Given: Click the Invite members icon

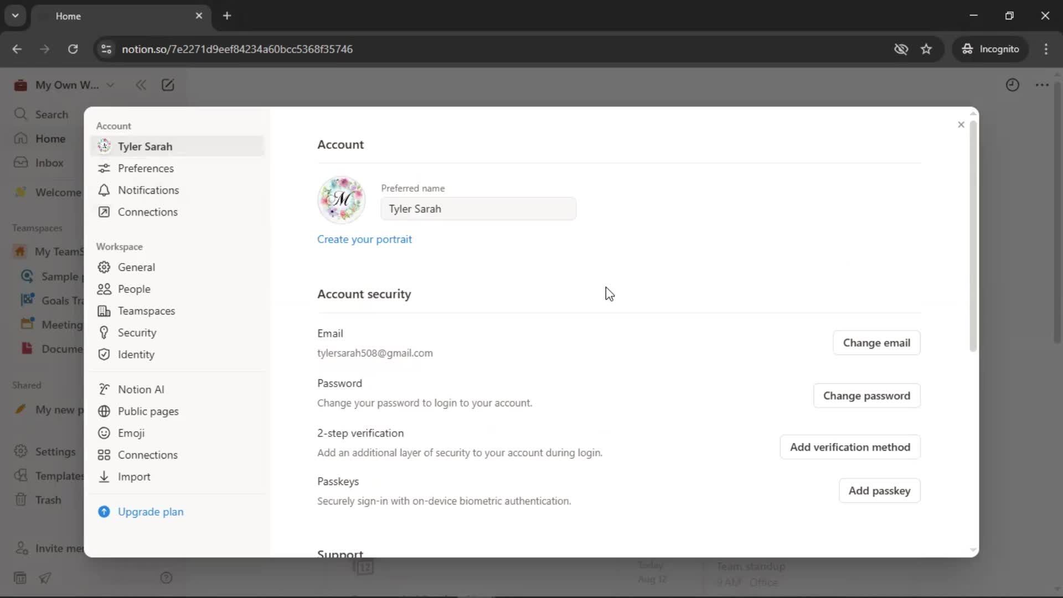Looking at the screenshot, I should pos(21,548).
